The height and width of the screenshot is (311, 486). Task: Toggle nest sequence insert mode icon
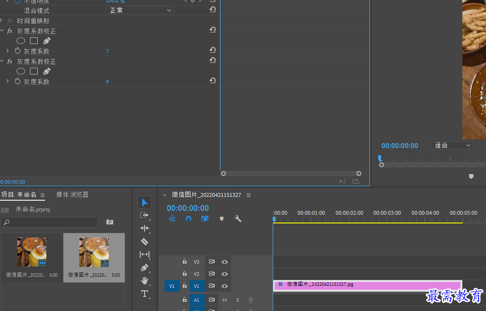[x=172, y=219]
